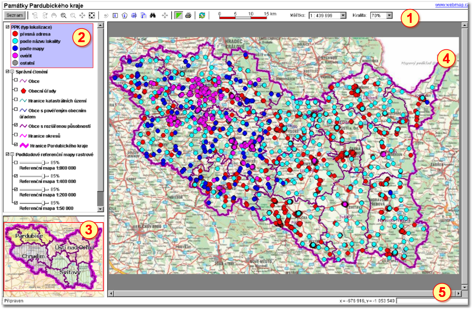Open the Kvalita quality dropdown

pos(389,16)
